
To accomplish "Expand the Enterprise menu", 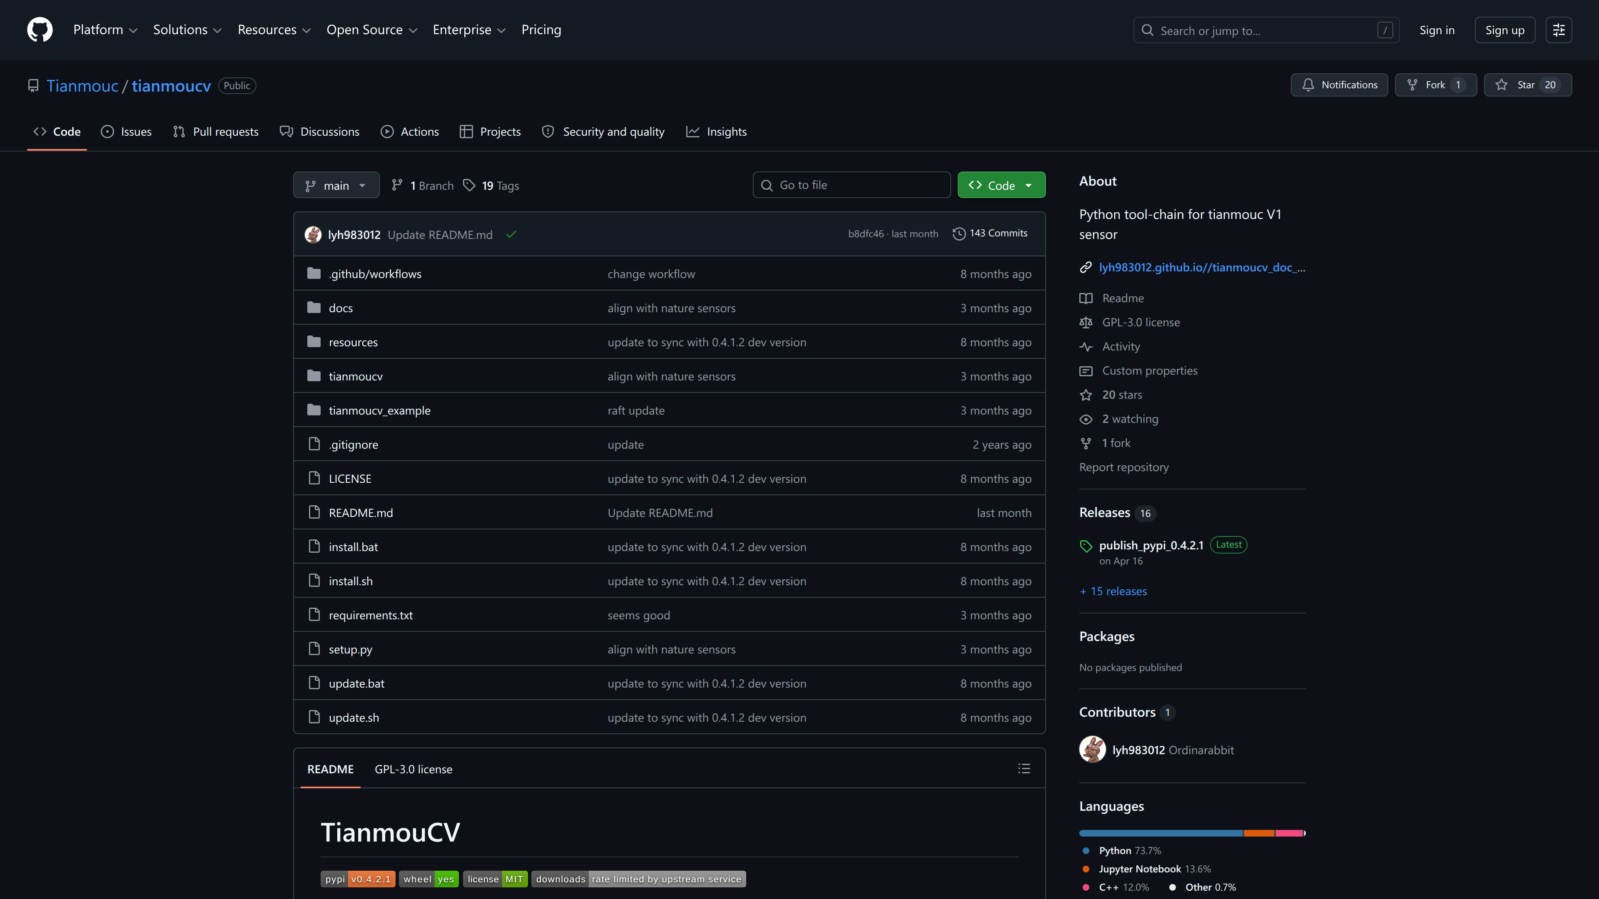I will pos(468,30).
